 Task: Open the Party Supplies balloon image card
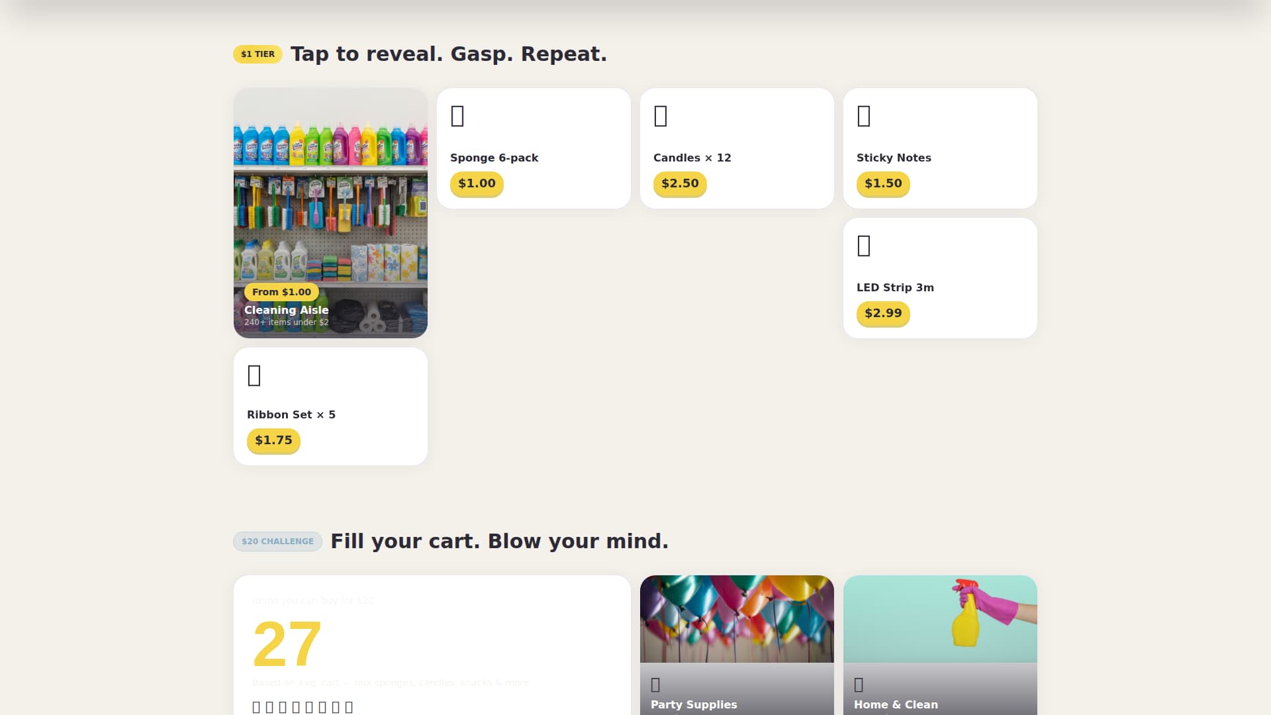coord(737,645)
